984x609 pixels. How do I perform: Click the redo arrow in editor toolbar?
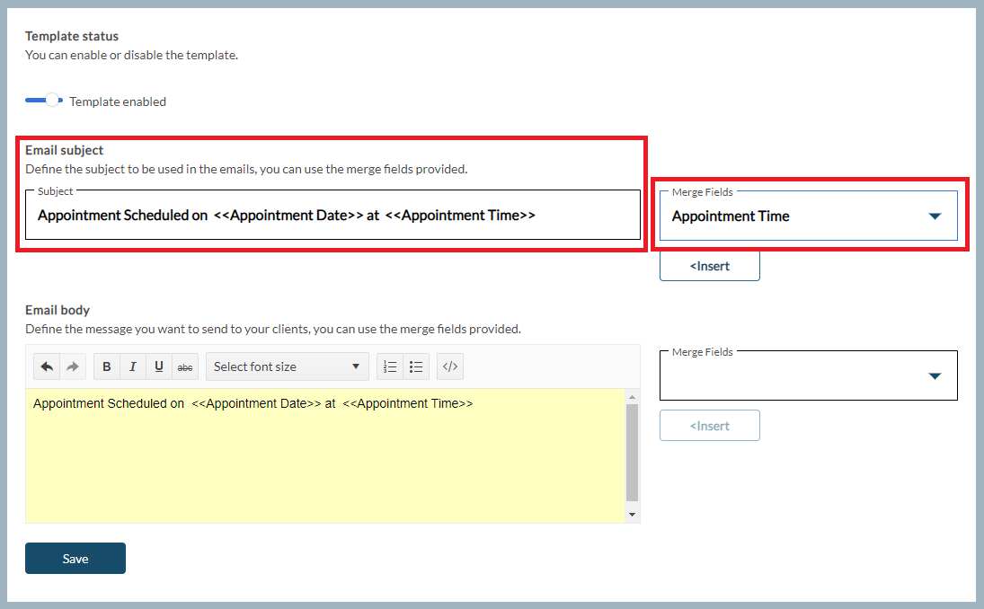[73, 366]
